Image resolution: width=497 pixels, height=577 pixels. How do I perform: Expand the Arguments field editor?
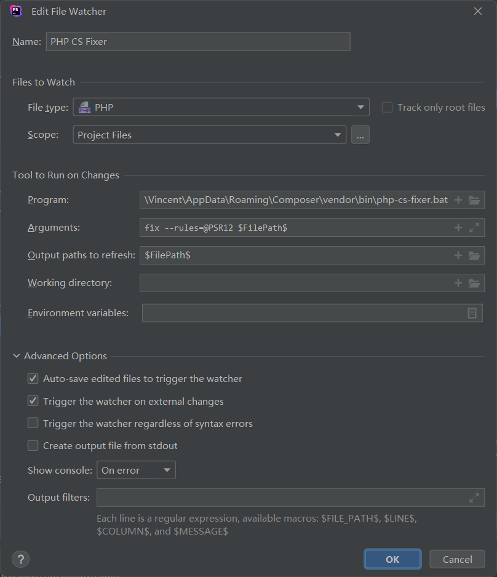[x=474, y=228]
